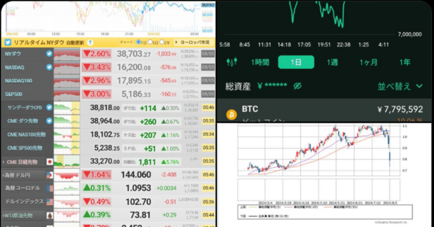
Task: Click the ▼3.43% change cell
Action: pyautogui.click(x=97, y=67)
